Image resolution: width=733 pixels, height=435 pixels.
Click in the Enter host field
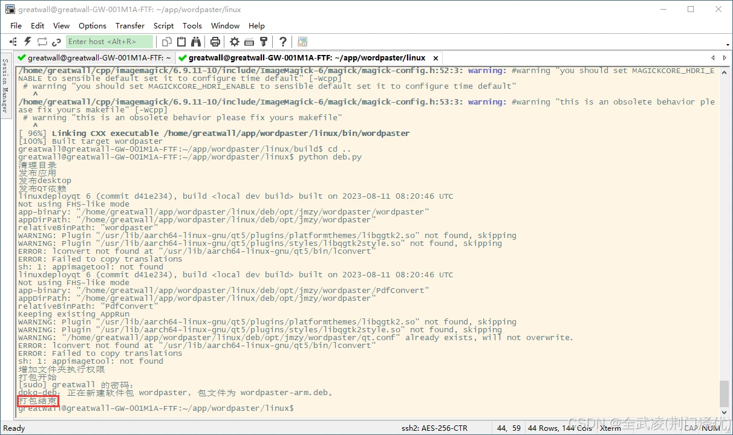109,42
